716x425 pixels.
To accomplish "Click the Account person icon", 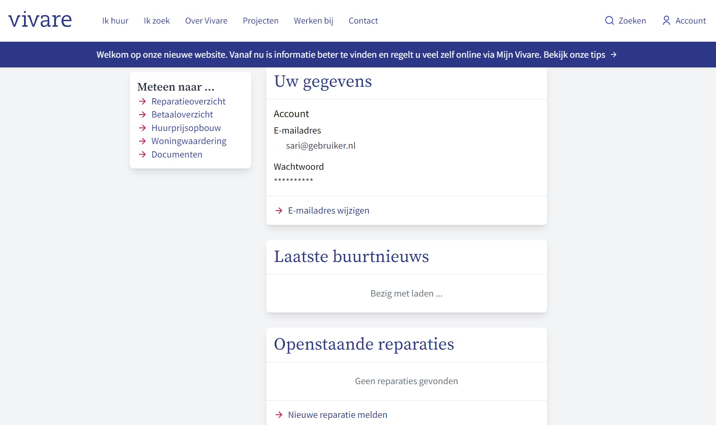I will click(x=666, y=21).
